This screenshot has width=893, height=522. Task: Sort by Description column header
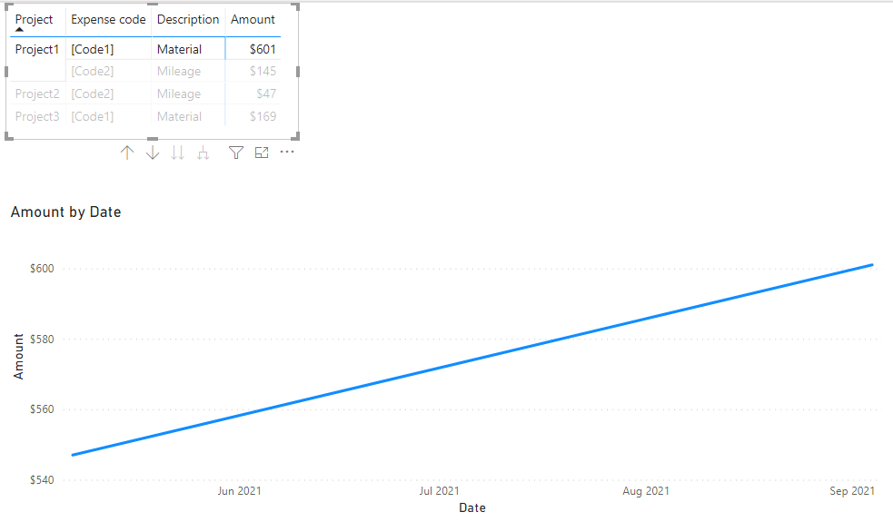click(188, 19)
